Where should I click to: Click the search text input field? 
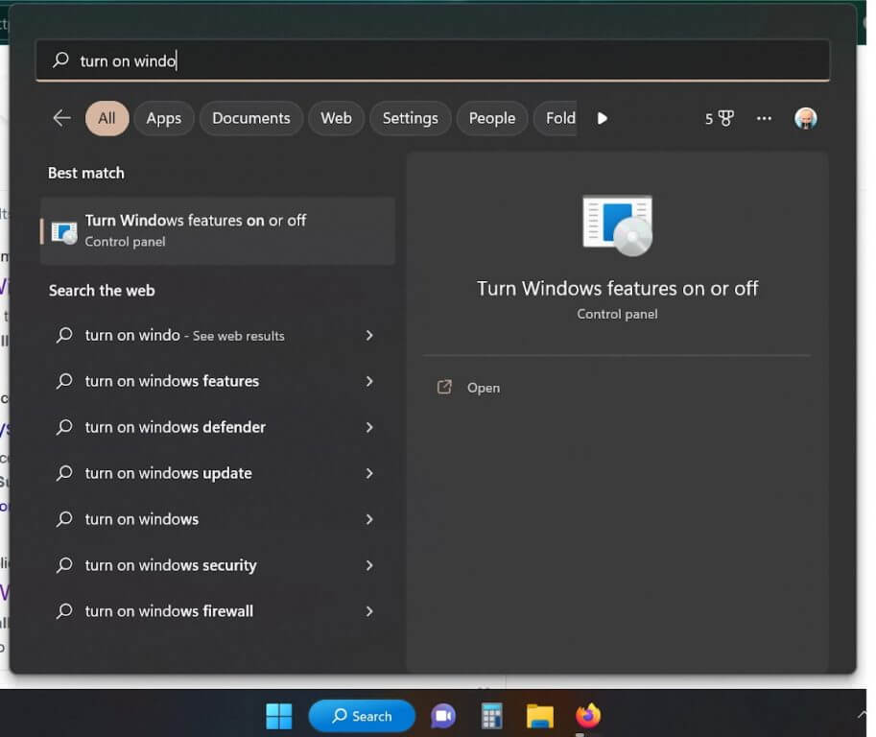(x=433, y=60)
